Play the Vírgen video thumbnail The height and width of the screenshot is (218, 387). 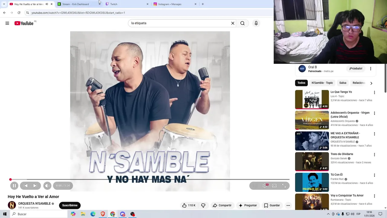312,120
